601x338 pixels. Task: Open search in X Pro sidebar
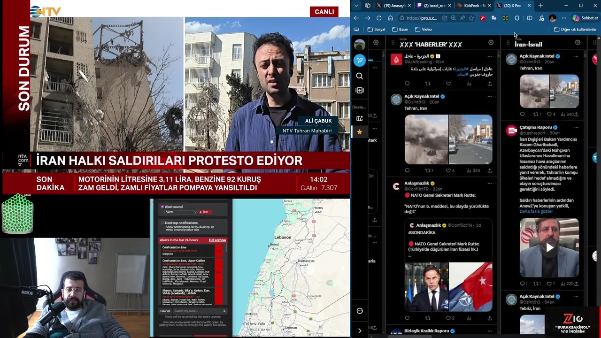[360, 76]
